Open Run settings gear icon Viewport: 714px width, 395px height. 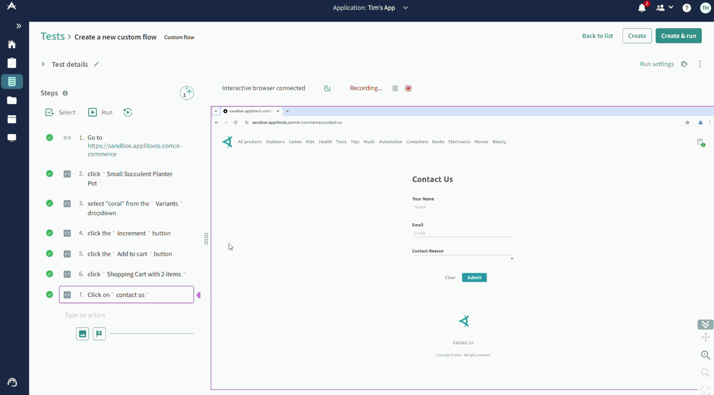pyautogui.click(x=684, y=64)
